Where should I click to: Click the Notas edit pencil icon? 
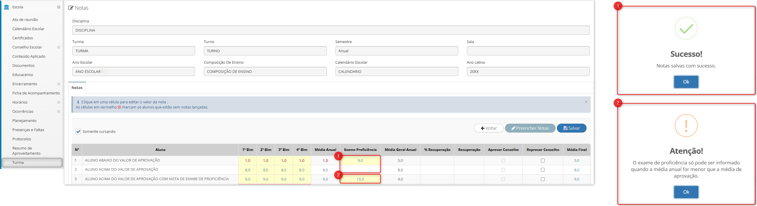click(71, 8)
